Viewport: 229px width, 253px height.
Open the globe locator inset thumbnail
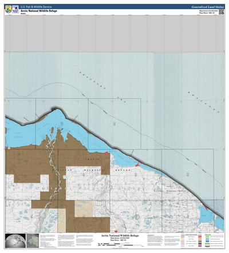pyautogui.click(x=15, y=240)
